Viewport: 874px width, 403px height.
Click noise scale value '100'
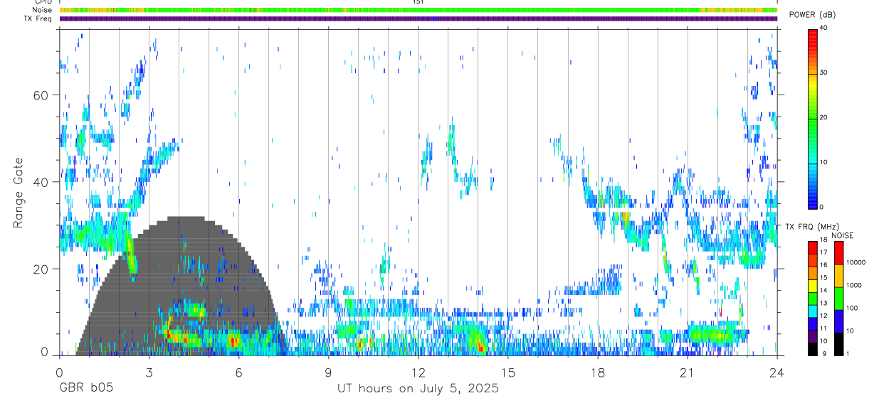pos(852,308)
